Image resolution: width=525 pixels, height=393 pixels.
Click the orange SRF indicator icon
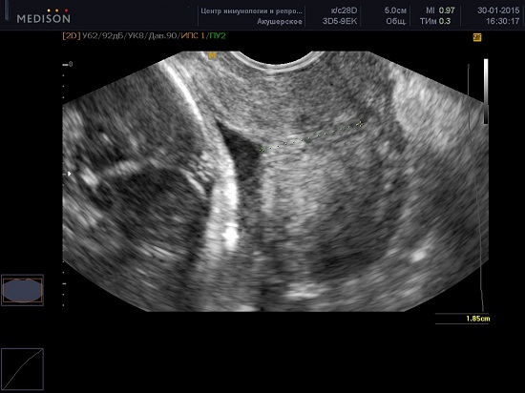(x=477, y=37)
